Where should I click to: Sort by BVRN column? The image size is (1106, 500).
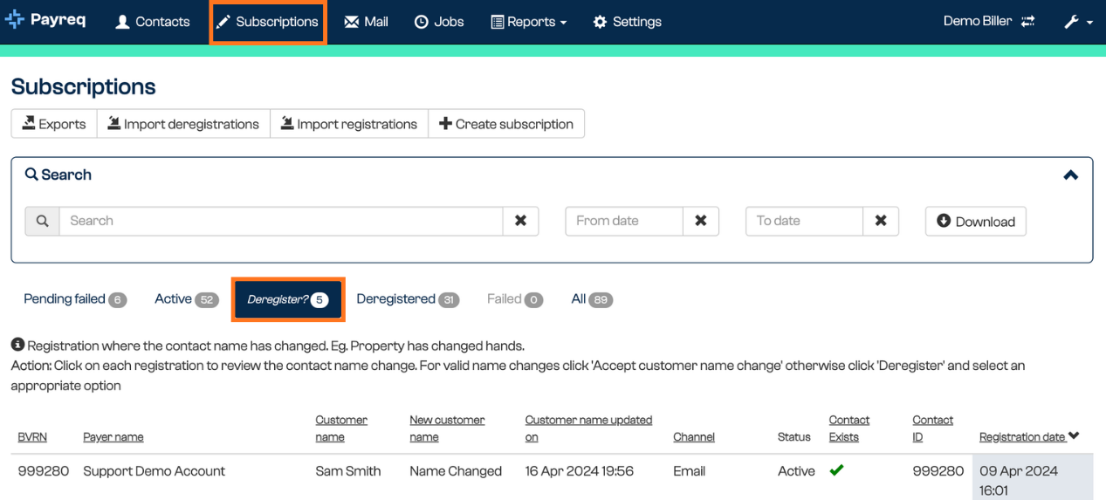click(x=32, y=437)
